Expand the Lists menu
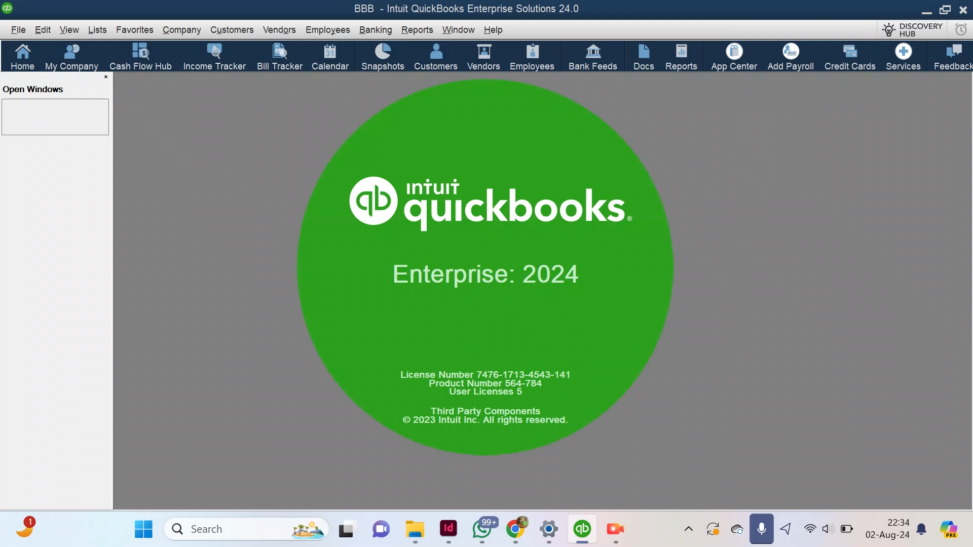 97,30
